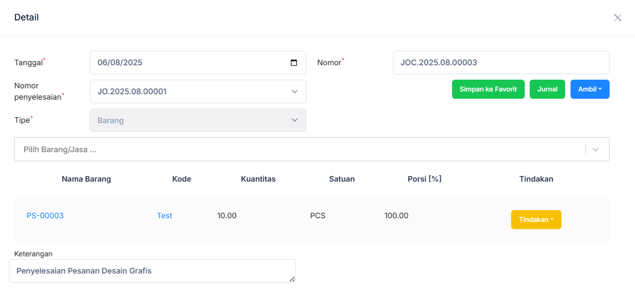Click the chevron in the Pilih Barang/Jasa selector
Screen dimensions: 635x288
(x=595, y=149)
